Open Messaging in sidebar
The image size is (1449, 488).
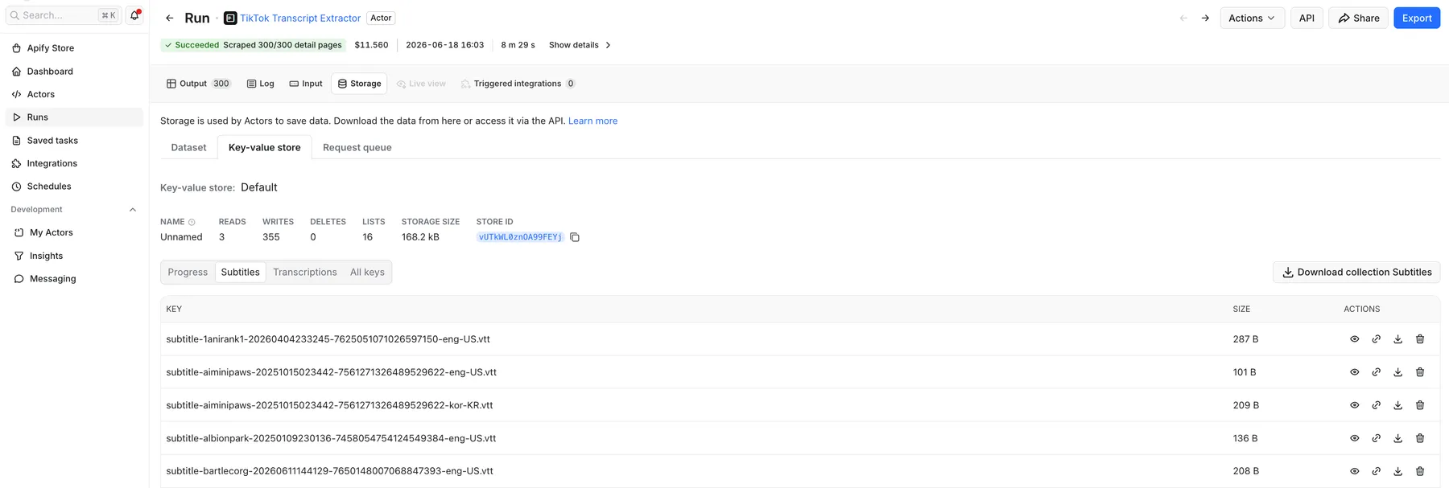click(x=74, y=279)
